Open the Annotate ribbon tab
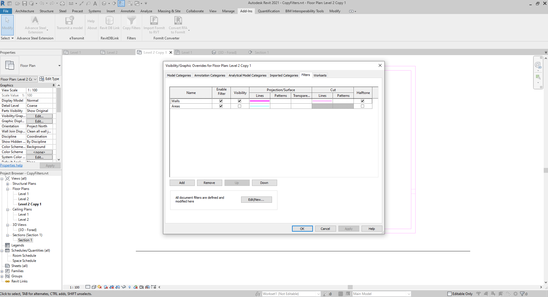The height and width of the screenshot is (297, 548). coord(128,11)
